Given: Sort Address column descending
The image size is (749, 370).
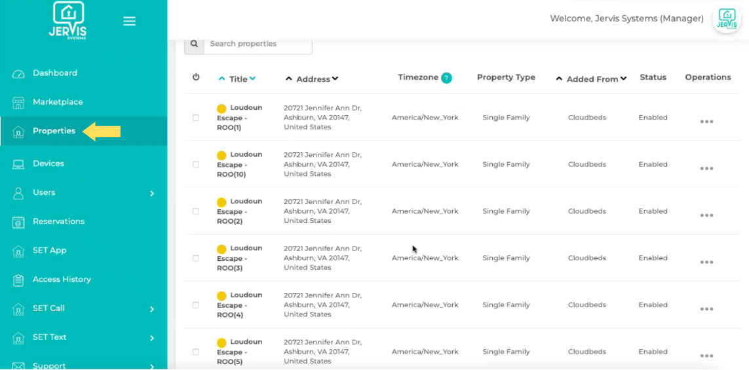Looking at the screenshot, I should tap(336, 79).
